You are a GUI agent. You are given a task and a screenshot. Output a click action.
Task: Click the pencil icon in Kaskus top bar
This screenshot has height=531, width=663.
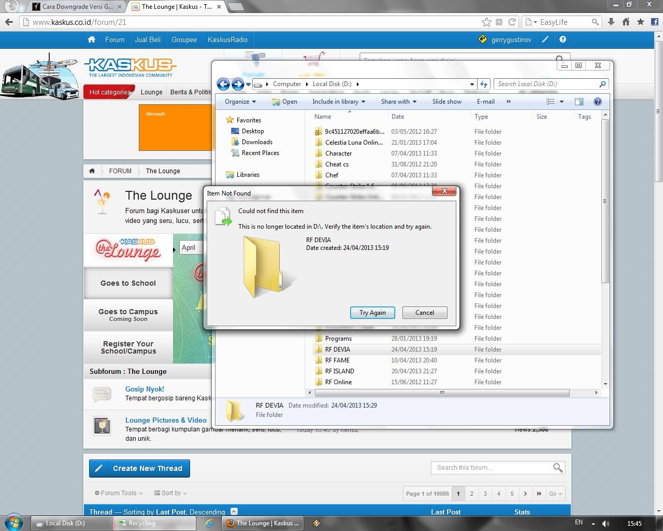(x=545, y=39)
